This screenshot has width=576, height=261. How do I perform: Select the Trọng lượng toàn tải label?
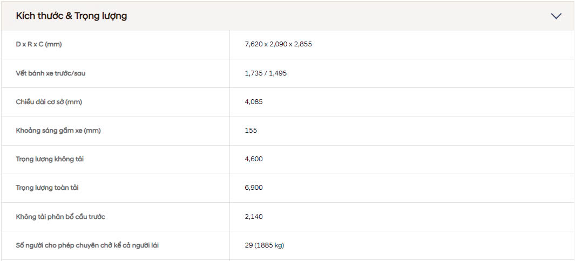click(48, 188)
